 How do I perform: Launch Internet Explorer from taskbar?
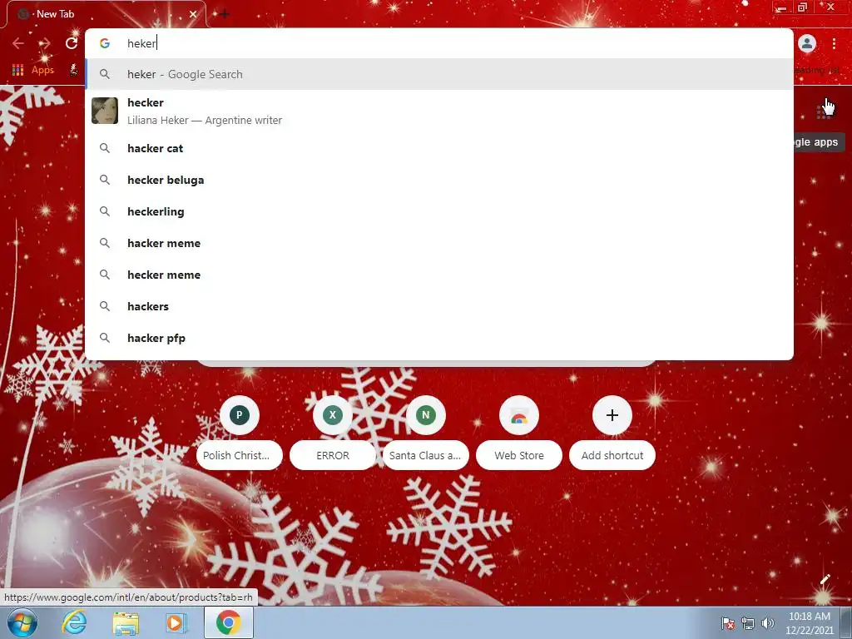(x=74, y=622)
